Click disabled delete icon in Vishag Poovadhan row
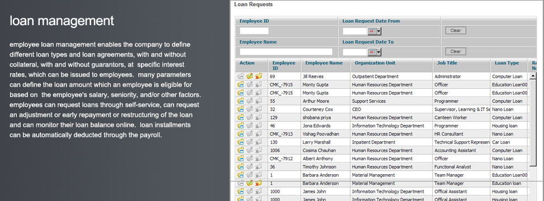The width and height of the screenshot is (544, 201). click(258, 134)
